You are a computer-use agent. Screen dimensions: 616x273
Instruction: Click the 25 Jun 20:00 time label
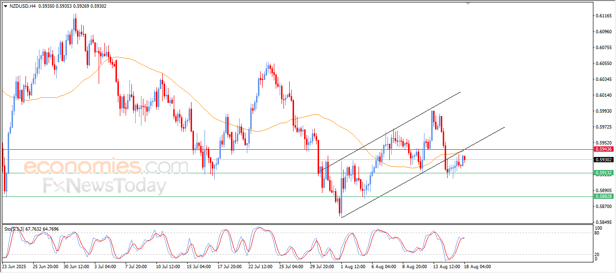point(46,266)
